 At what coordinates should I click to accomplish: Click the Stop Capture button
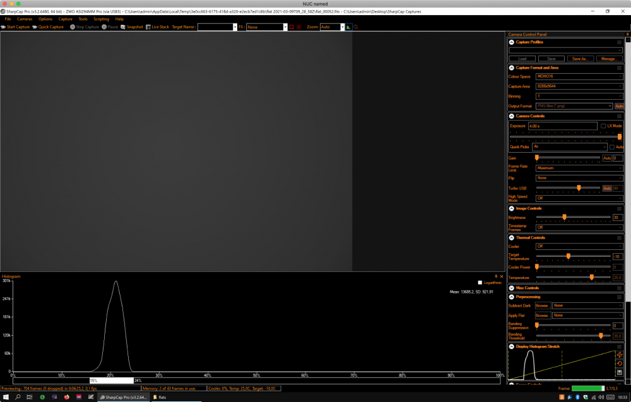[85, 27]
